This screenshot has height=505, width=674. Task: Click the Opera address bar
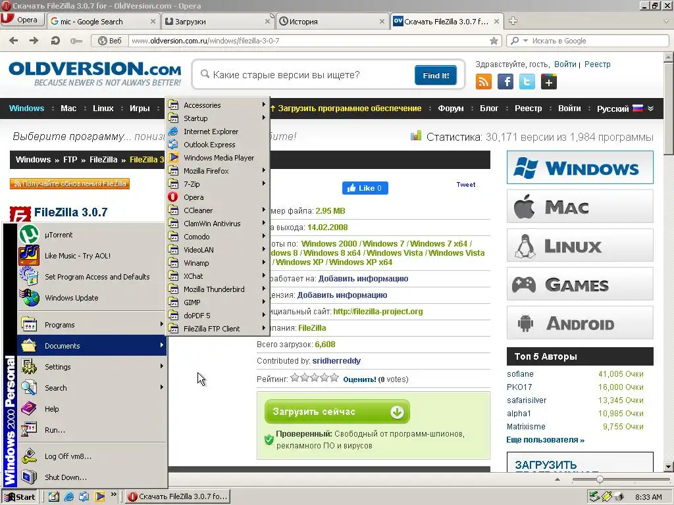pyautogui.click(x=309, y=41)
